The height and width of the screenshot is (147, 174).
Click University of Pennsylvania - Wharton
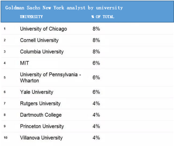(x=50, y=77)
